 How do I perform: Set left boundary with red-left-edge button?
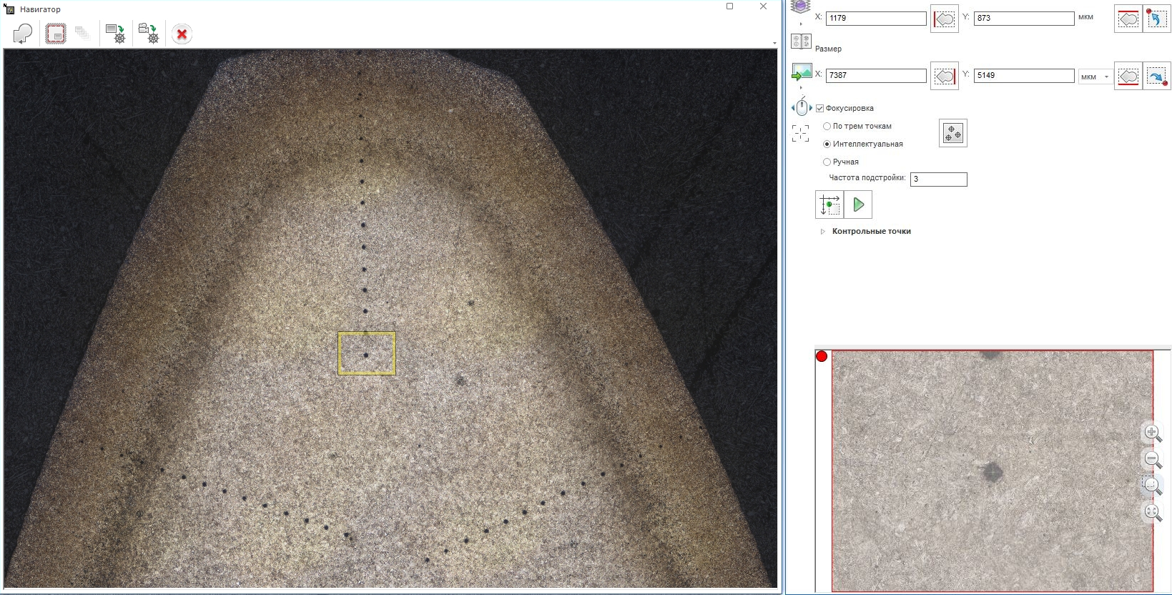click(x=945, y=19)
